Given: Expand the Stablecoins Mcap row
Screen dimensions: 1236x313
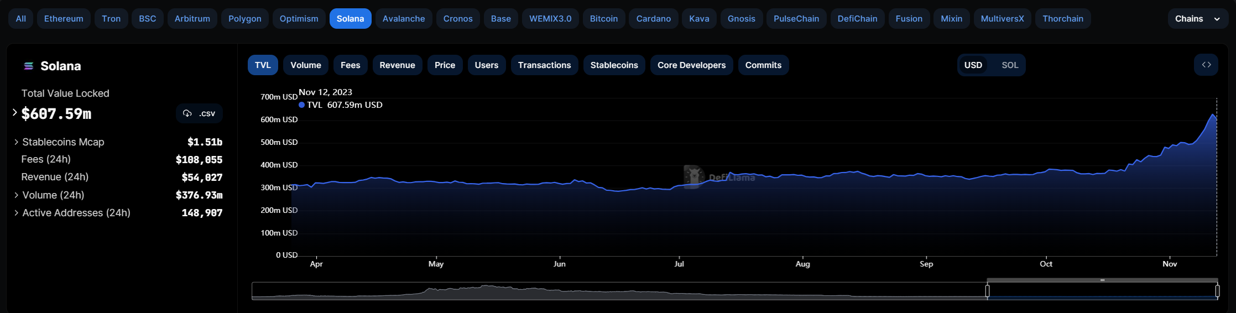Looking at the screenshot, I should pyautogui.click(x=16, y=142).
